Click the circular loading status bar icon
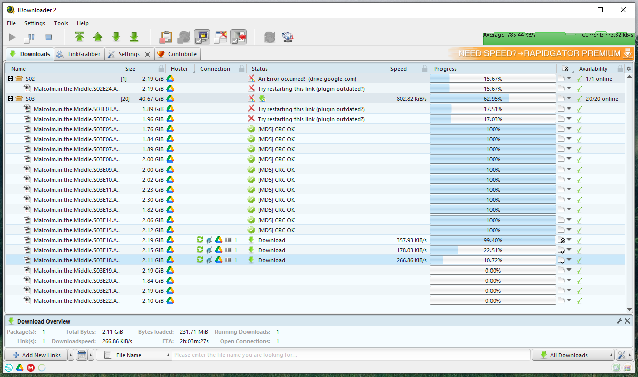638x377 pixels. 42,367
